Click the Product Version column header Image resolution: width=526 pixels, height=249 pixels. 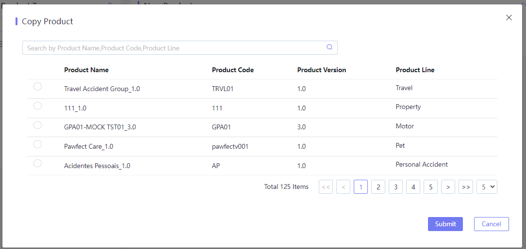321,70
